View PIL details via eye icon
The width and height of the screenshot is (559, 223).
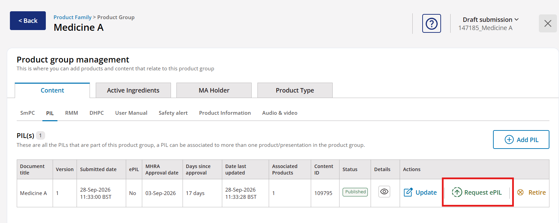384,192
